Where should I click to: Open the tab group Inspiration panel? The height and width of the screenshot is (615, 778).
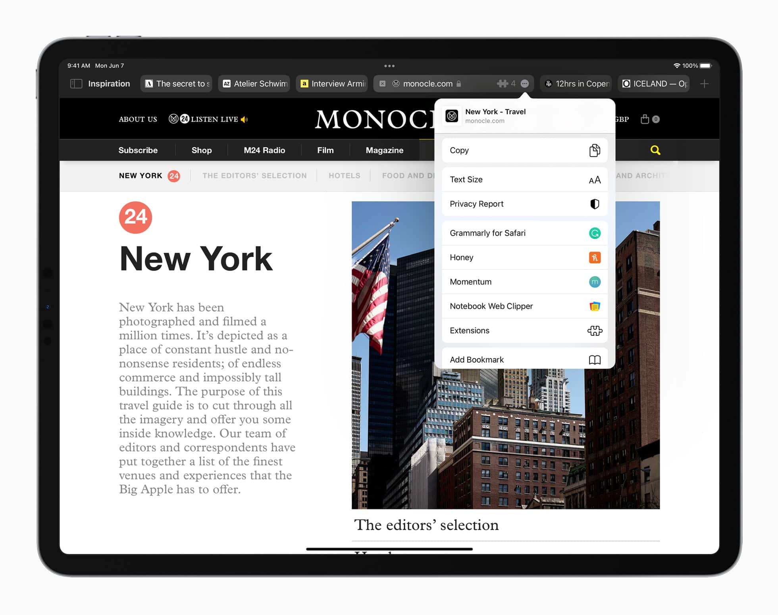click(101, 83)
